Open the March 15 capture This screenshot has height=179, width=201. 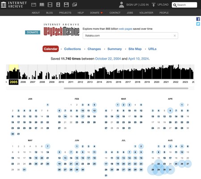click(117, 116)
